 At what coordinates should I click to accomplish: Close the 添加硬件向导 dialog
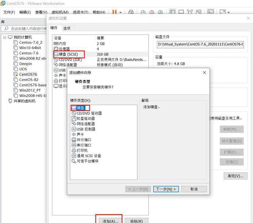click(x=204, y=73)
